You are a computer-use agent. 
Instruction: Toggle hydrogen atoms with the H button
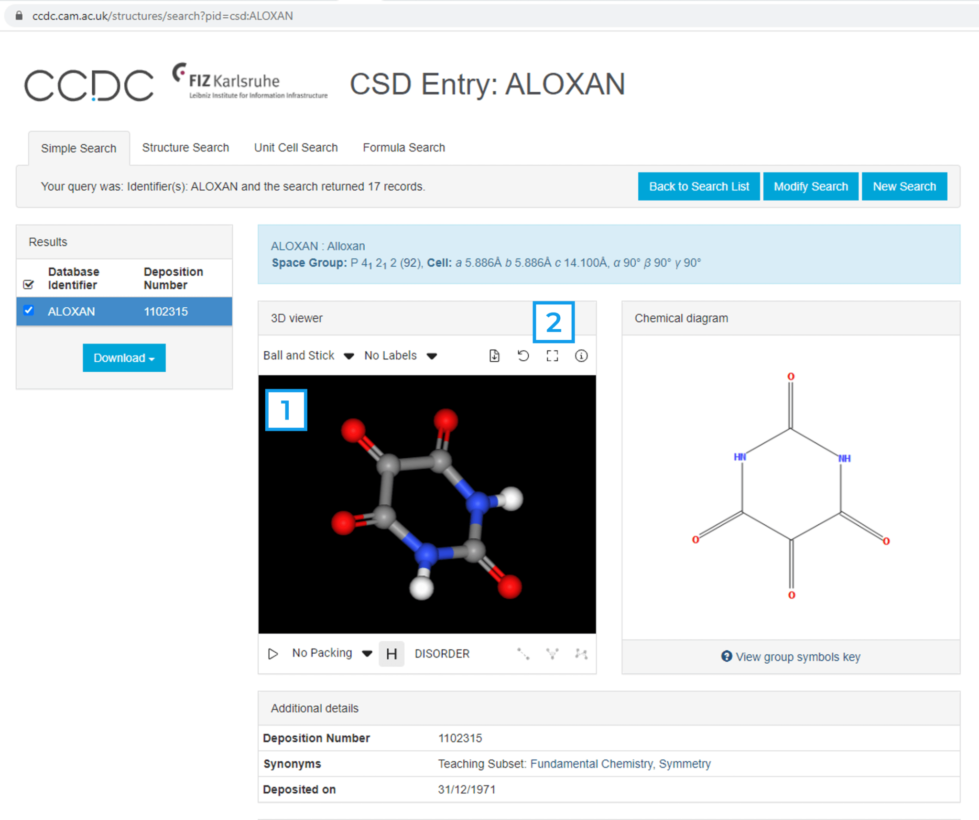(391, 654)
